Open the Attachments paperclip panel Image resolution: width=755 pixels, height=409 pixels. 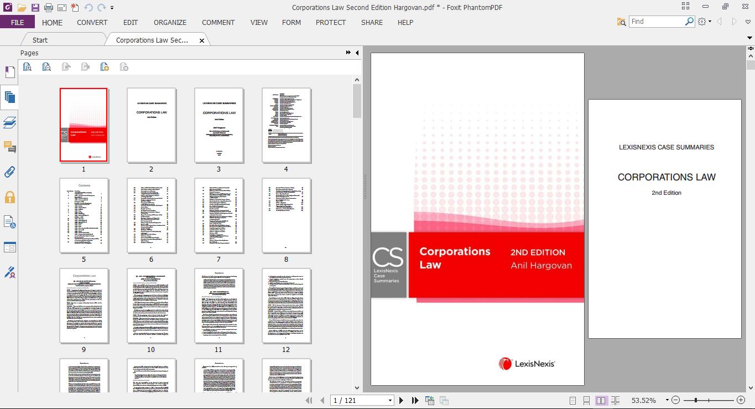pyautogui.click(x=9, y=172)
